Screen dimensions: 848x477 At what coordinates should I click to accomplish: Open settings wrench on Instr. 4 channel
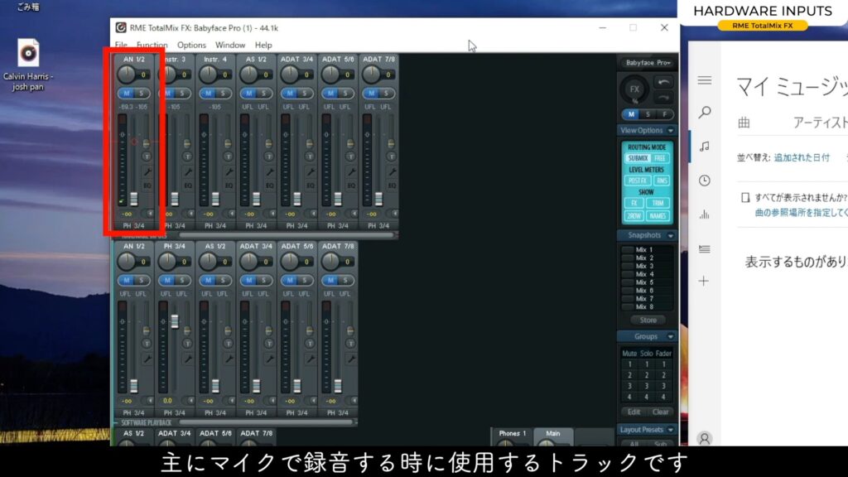click(x=229, y=172)
